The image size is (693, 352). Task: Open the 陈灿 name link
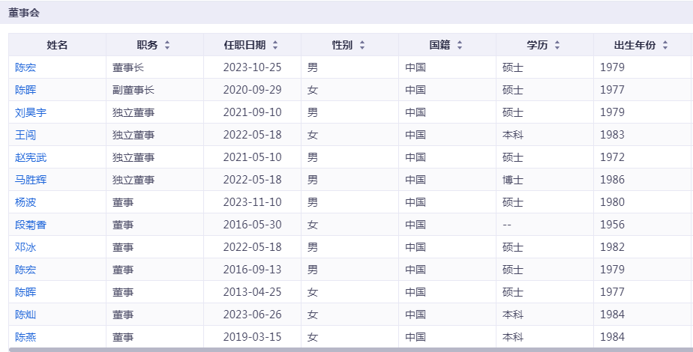25,315
